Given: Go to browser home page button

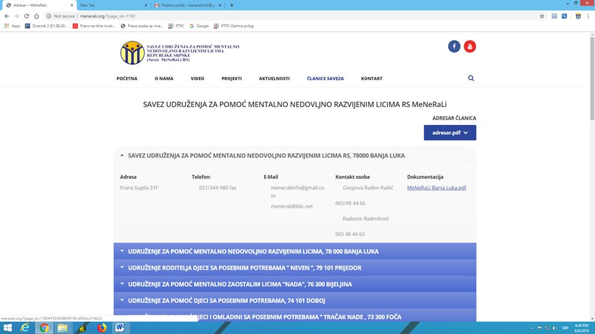Looking at the screenshot, I should pyautogui.click(x=38, y=16).
